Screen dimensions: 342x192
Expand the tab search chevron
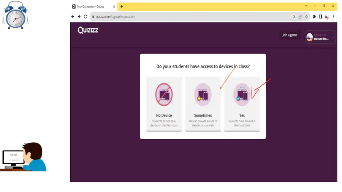[x=306, y=6]
